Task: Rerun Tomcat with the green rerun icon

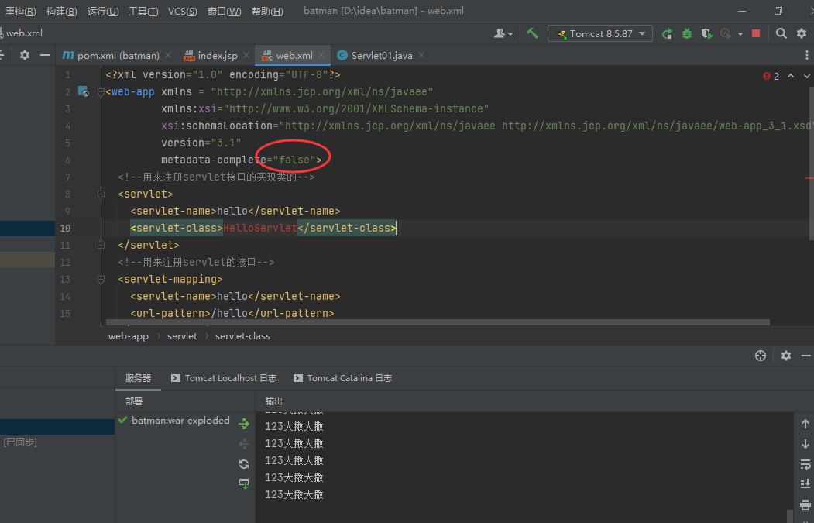Action: pos(667,34)
